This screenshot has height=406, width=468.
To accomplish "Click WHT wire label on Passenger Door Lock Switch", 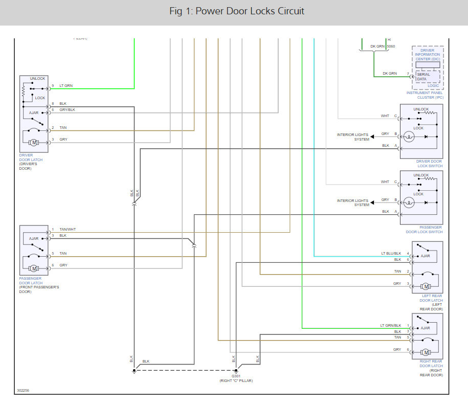I will (385, 182).
